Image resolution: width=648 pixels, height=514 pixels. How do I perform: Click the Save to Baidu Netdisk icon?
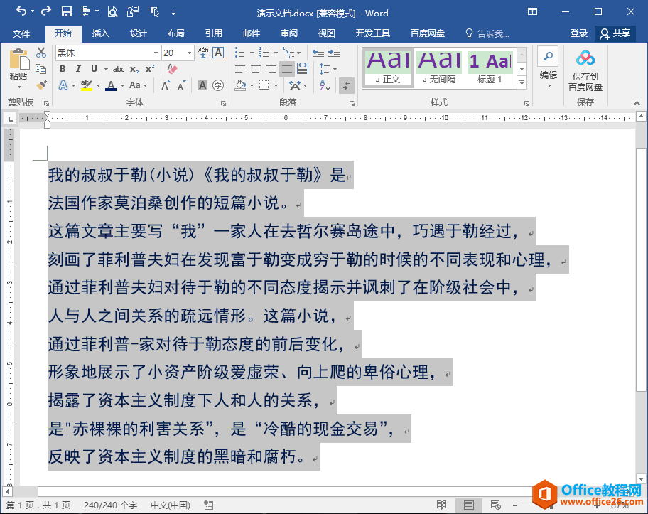[585, 70]
